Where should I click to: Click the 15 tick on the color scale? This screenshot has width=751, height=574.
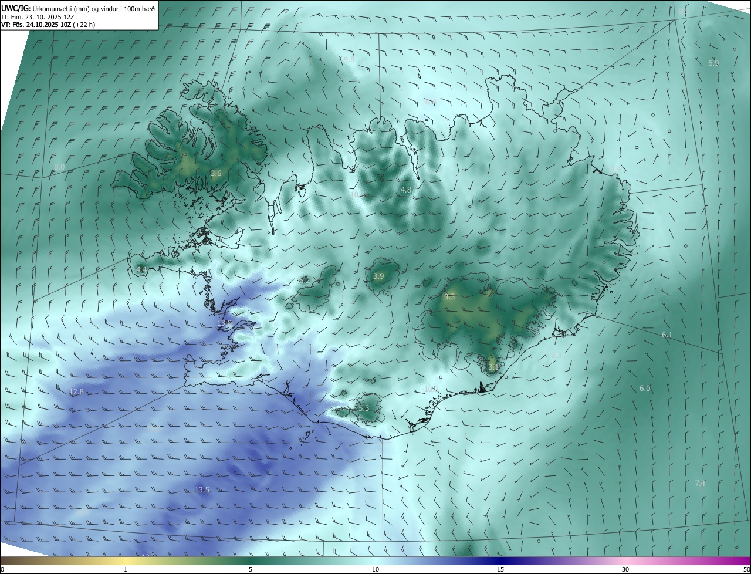tap(500, 569)
